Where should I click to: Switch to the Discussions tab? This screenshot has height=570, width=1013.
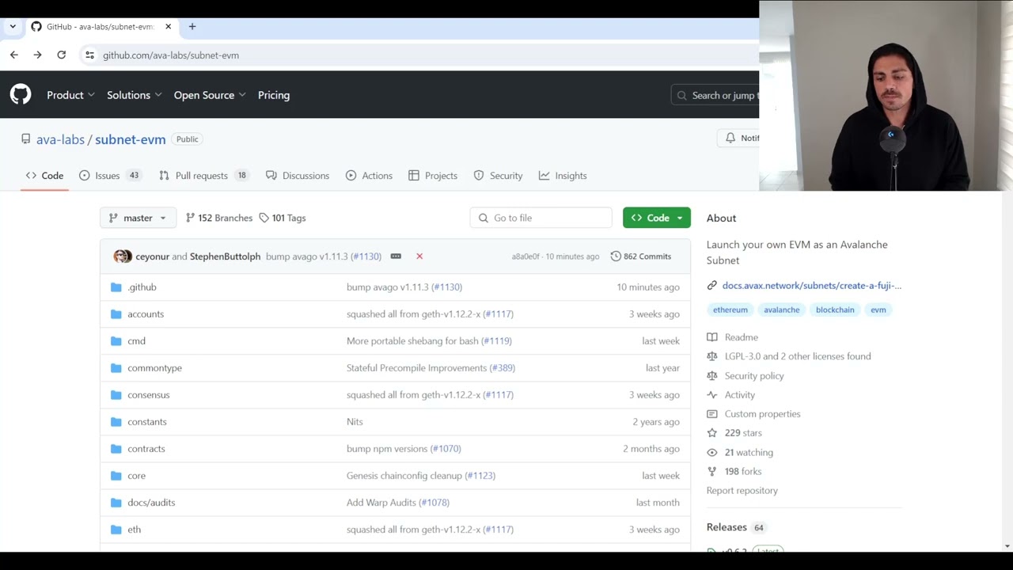(298, 176)
